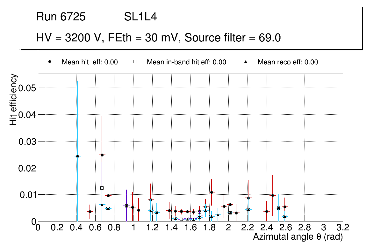Image resolution: width=381 pixels, height=246 pixels.
Task: Click the 'Mean hit eff: 0.00' legend label
Action: pyautogui.click(x=90, y=62)
